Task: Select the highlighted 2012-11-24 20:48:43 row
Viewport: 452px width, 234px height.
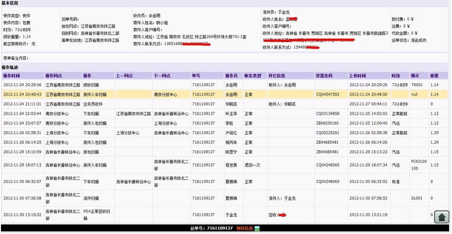Action: 224,94
